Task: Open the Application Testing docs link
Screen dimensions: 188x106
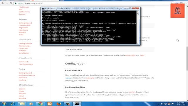Action: pyautogui.click(x=27, y=75)
